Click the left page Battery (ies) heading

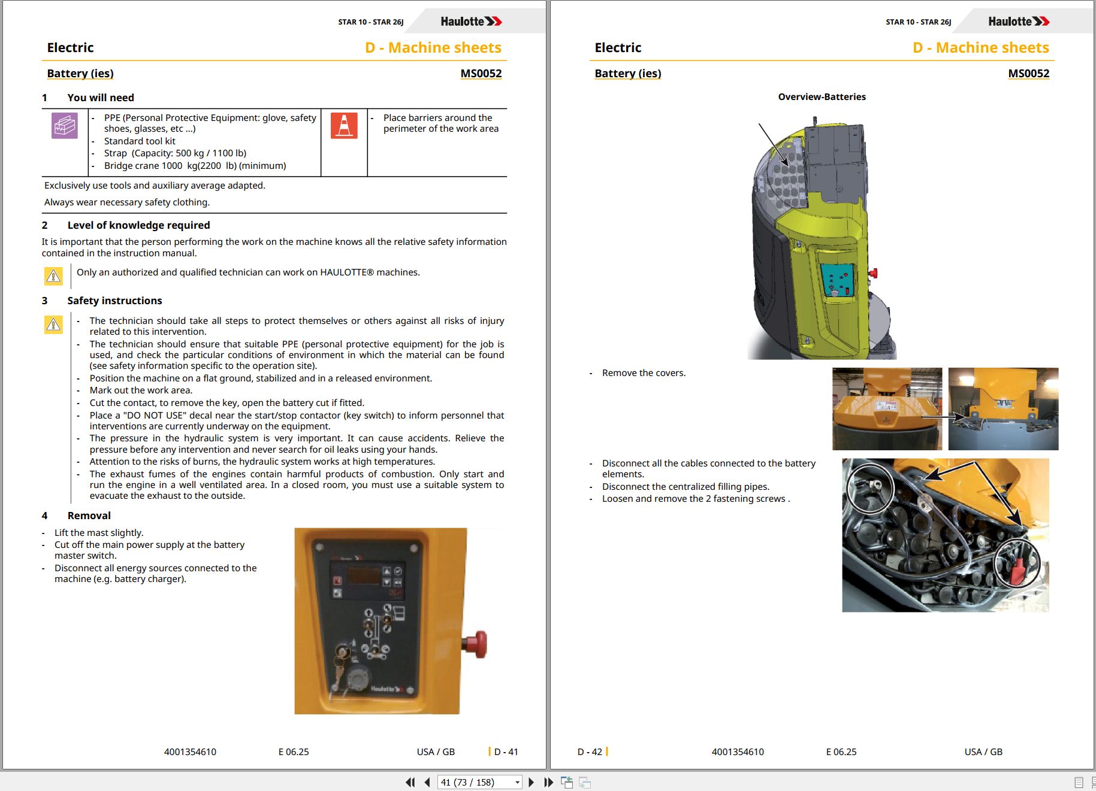point(80,74)
